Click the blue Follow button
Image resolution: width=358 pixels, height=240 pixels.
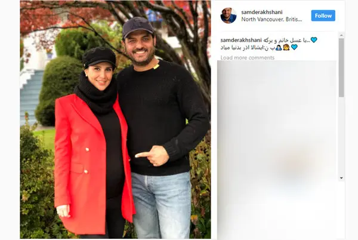323,16
